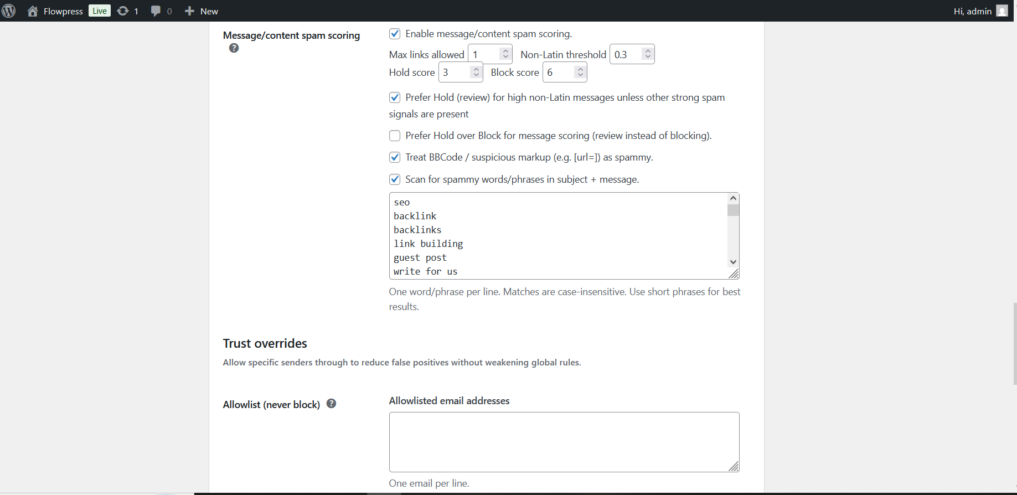
Task: Click the 'guest post' line in spam words
Action: tap(420, 257)
